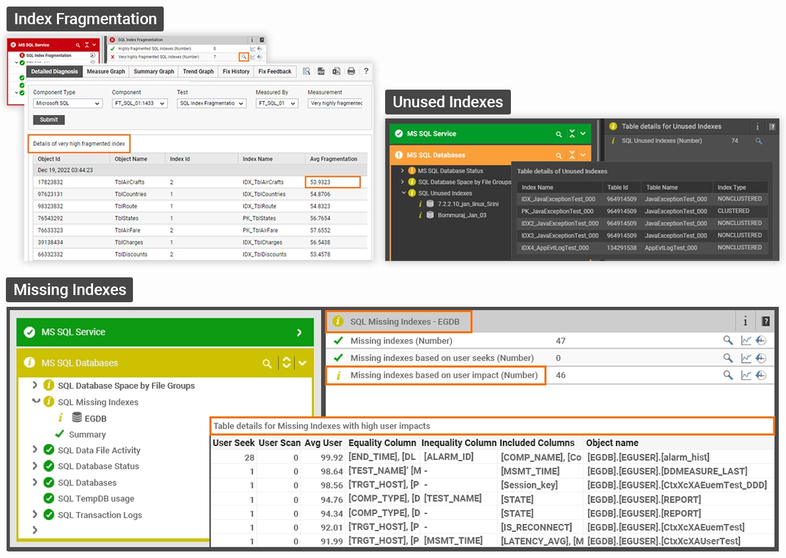Click the Missing indexes based on user impact measure
The width and height of the screenshot is (786, 558).
coord(444,375)
